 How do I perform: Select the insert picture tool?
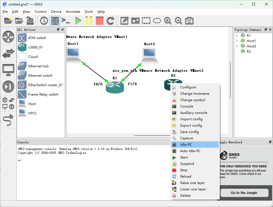(135, 21)
